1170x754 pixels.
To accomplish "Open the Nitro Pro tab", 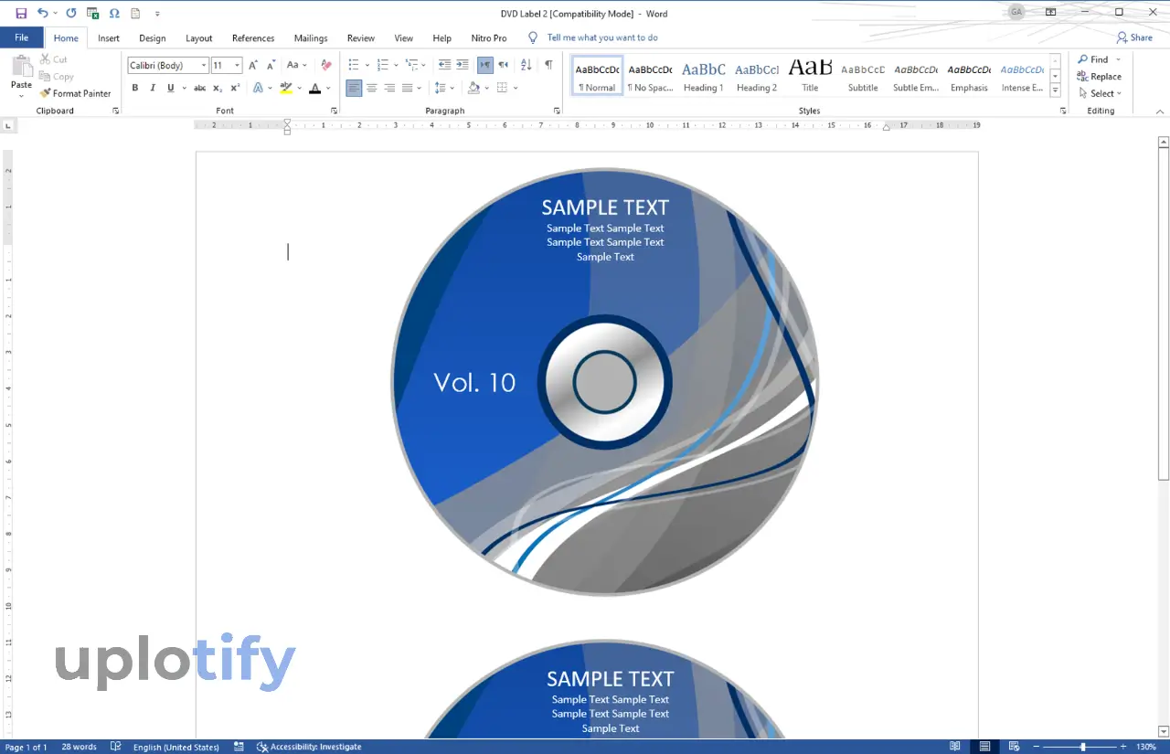I will tap(489, 38).
